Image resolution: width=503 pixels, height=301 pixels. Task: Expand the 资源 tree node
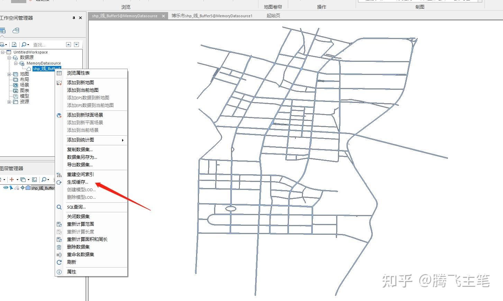[9, 101]
